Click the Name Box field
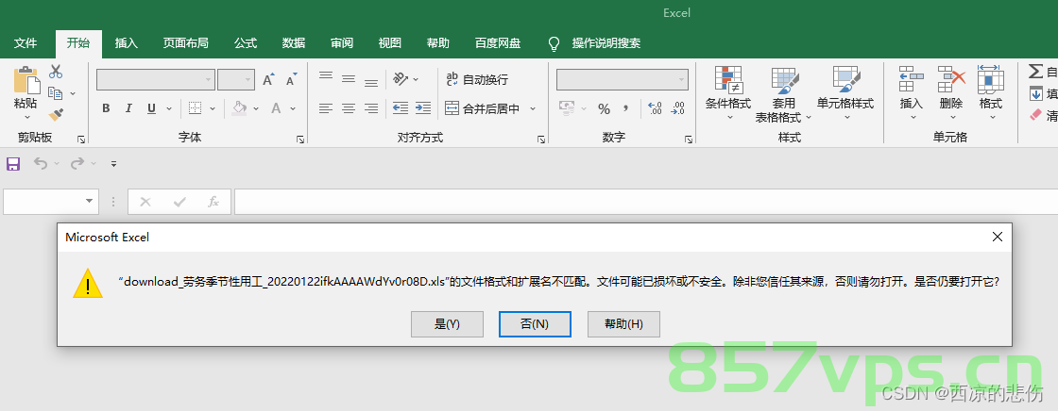The image size is (1058, 411). pos(51,202)
